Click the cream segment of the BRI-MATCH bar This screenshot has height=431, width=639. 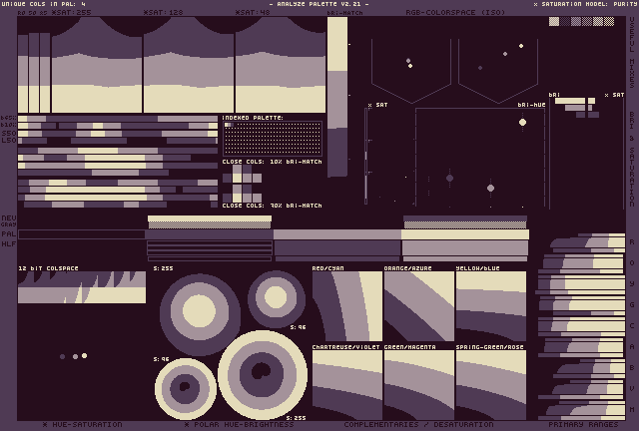tap(337, 44)
